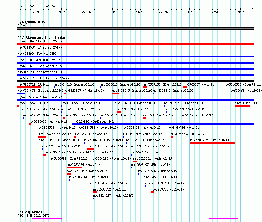This screenshot has width=262, height=222.
Task: Select nsv6045193 (Wu2021) label
Action: click(160, 177)
